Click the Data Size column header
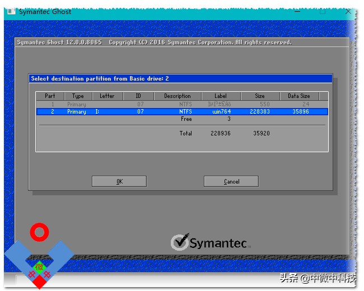364x291 pixels. (x=299, y=96)
